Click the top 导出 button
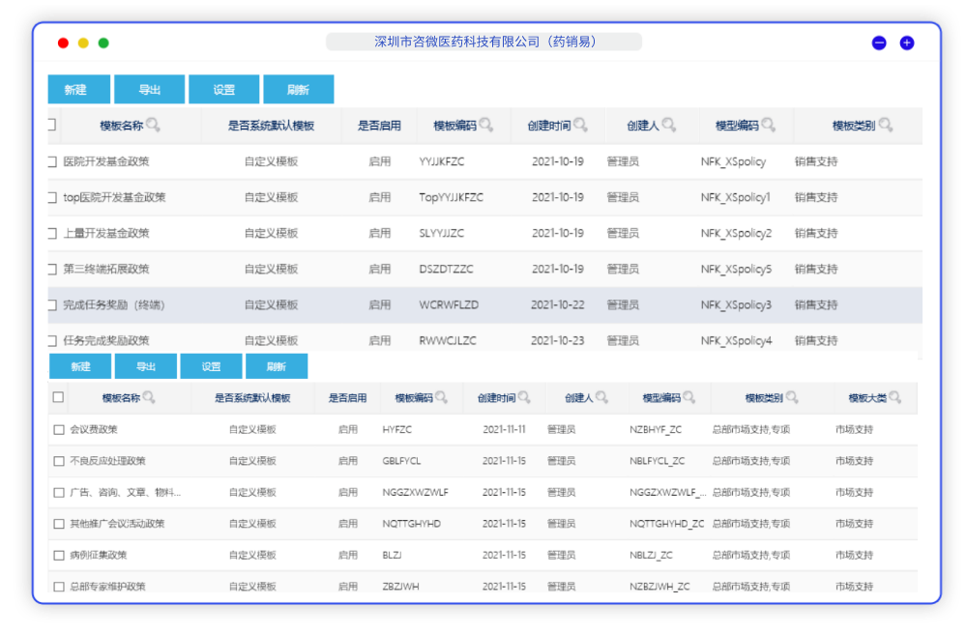Viewport: 967px width, 634px height. coord(149,90)
